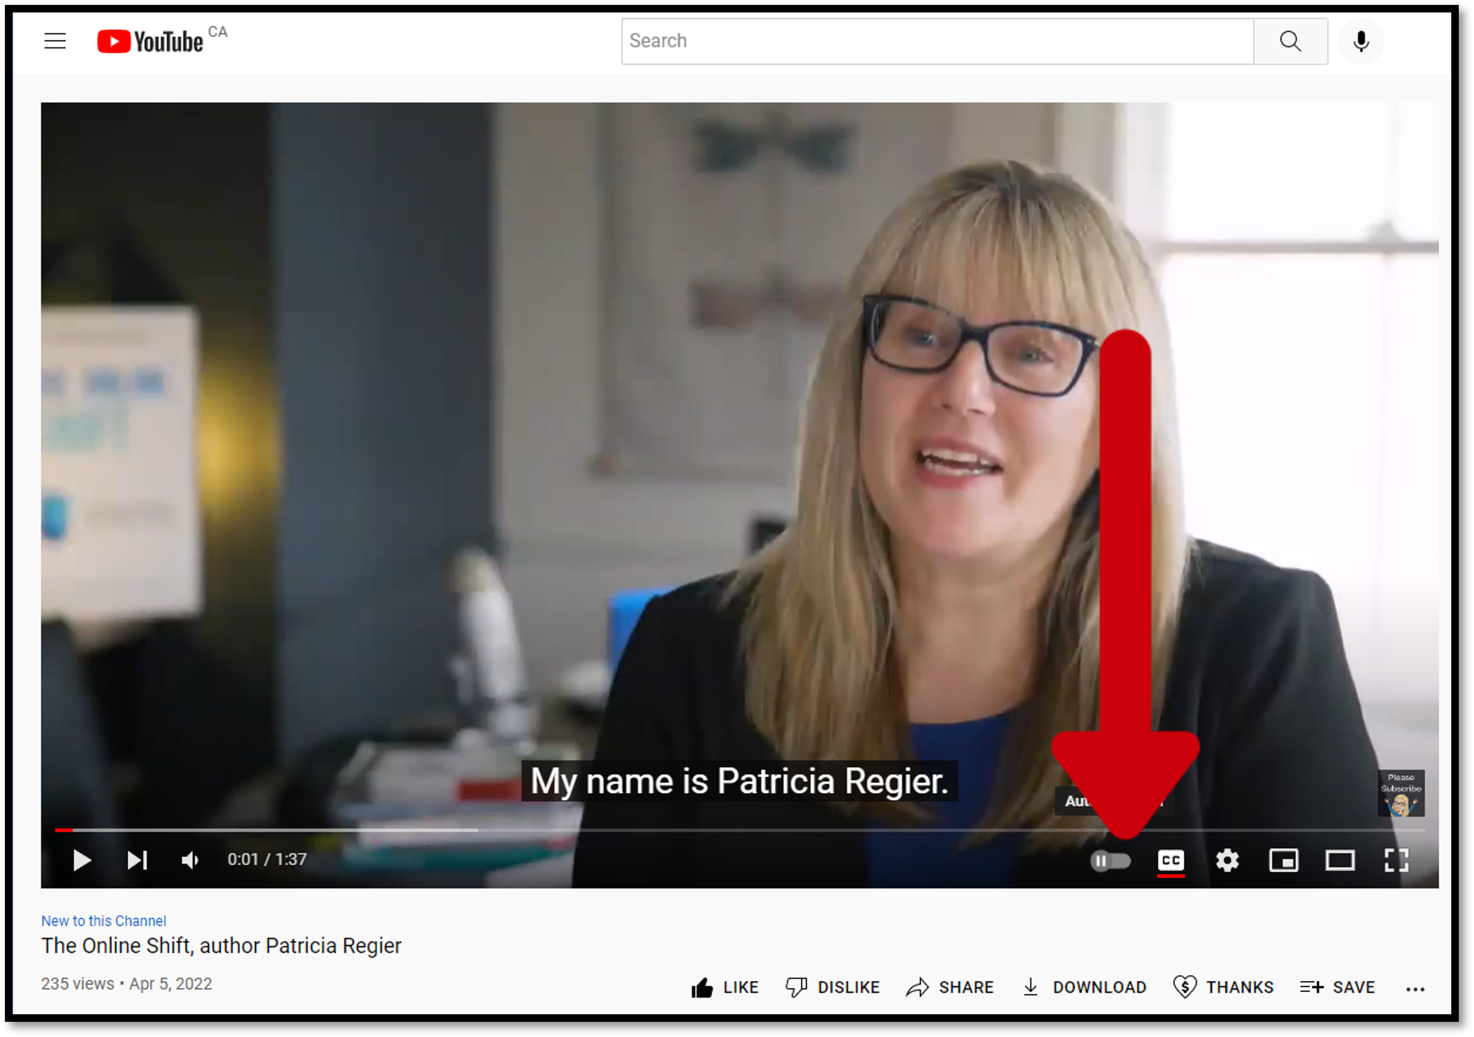Click the search magnifier button
The width and height of the screenshot is (1474, 1037).
[1290, 41]
